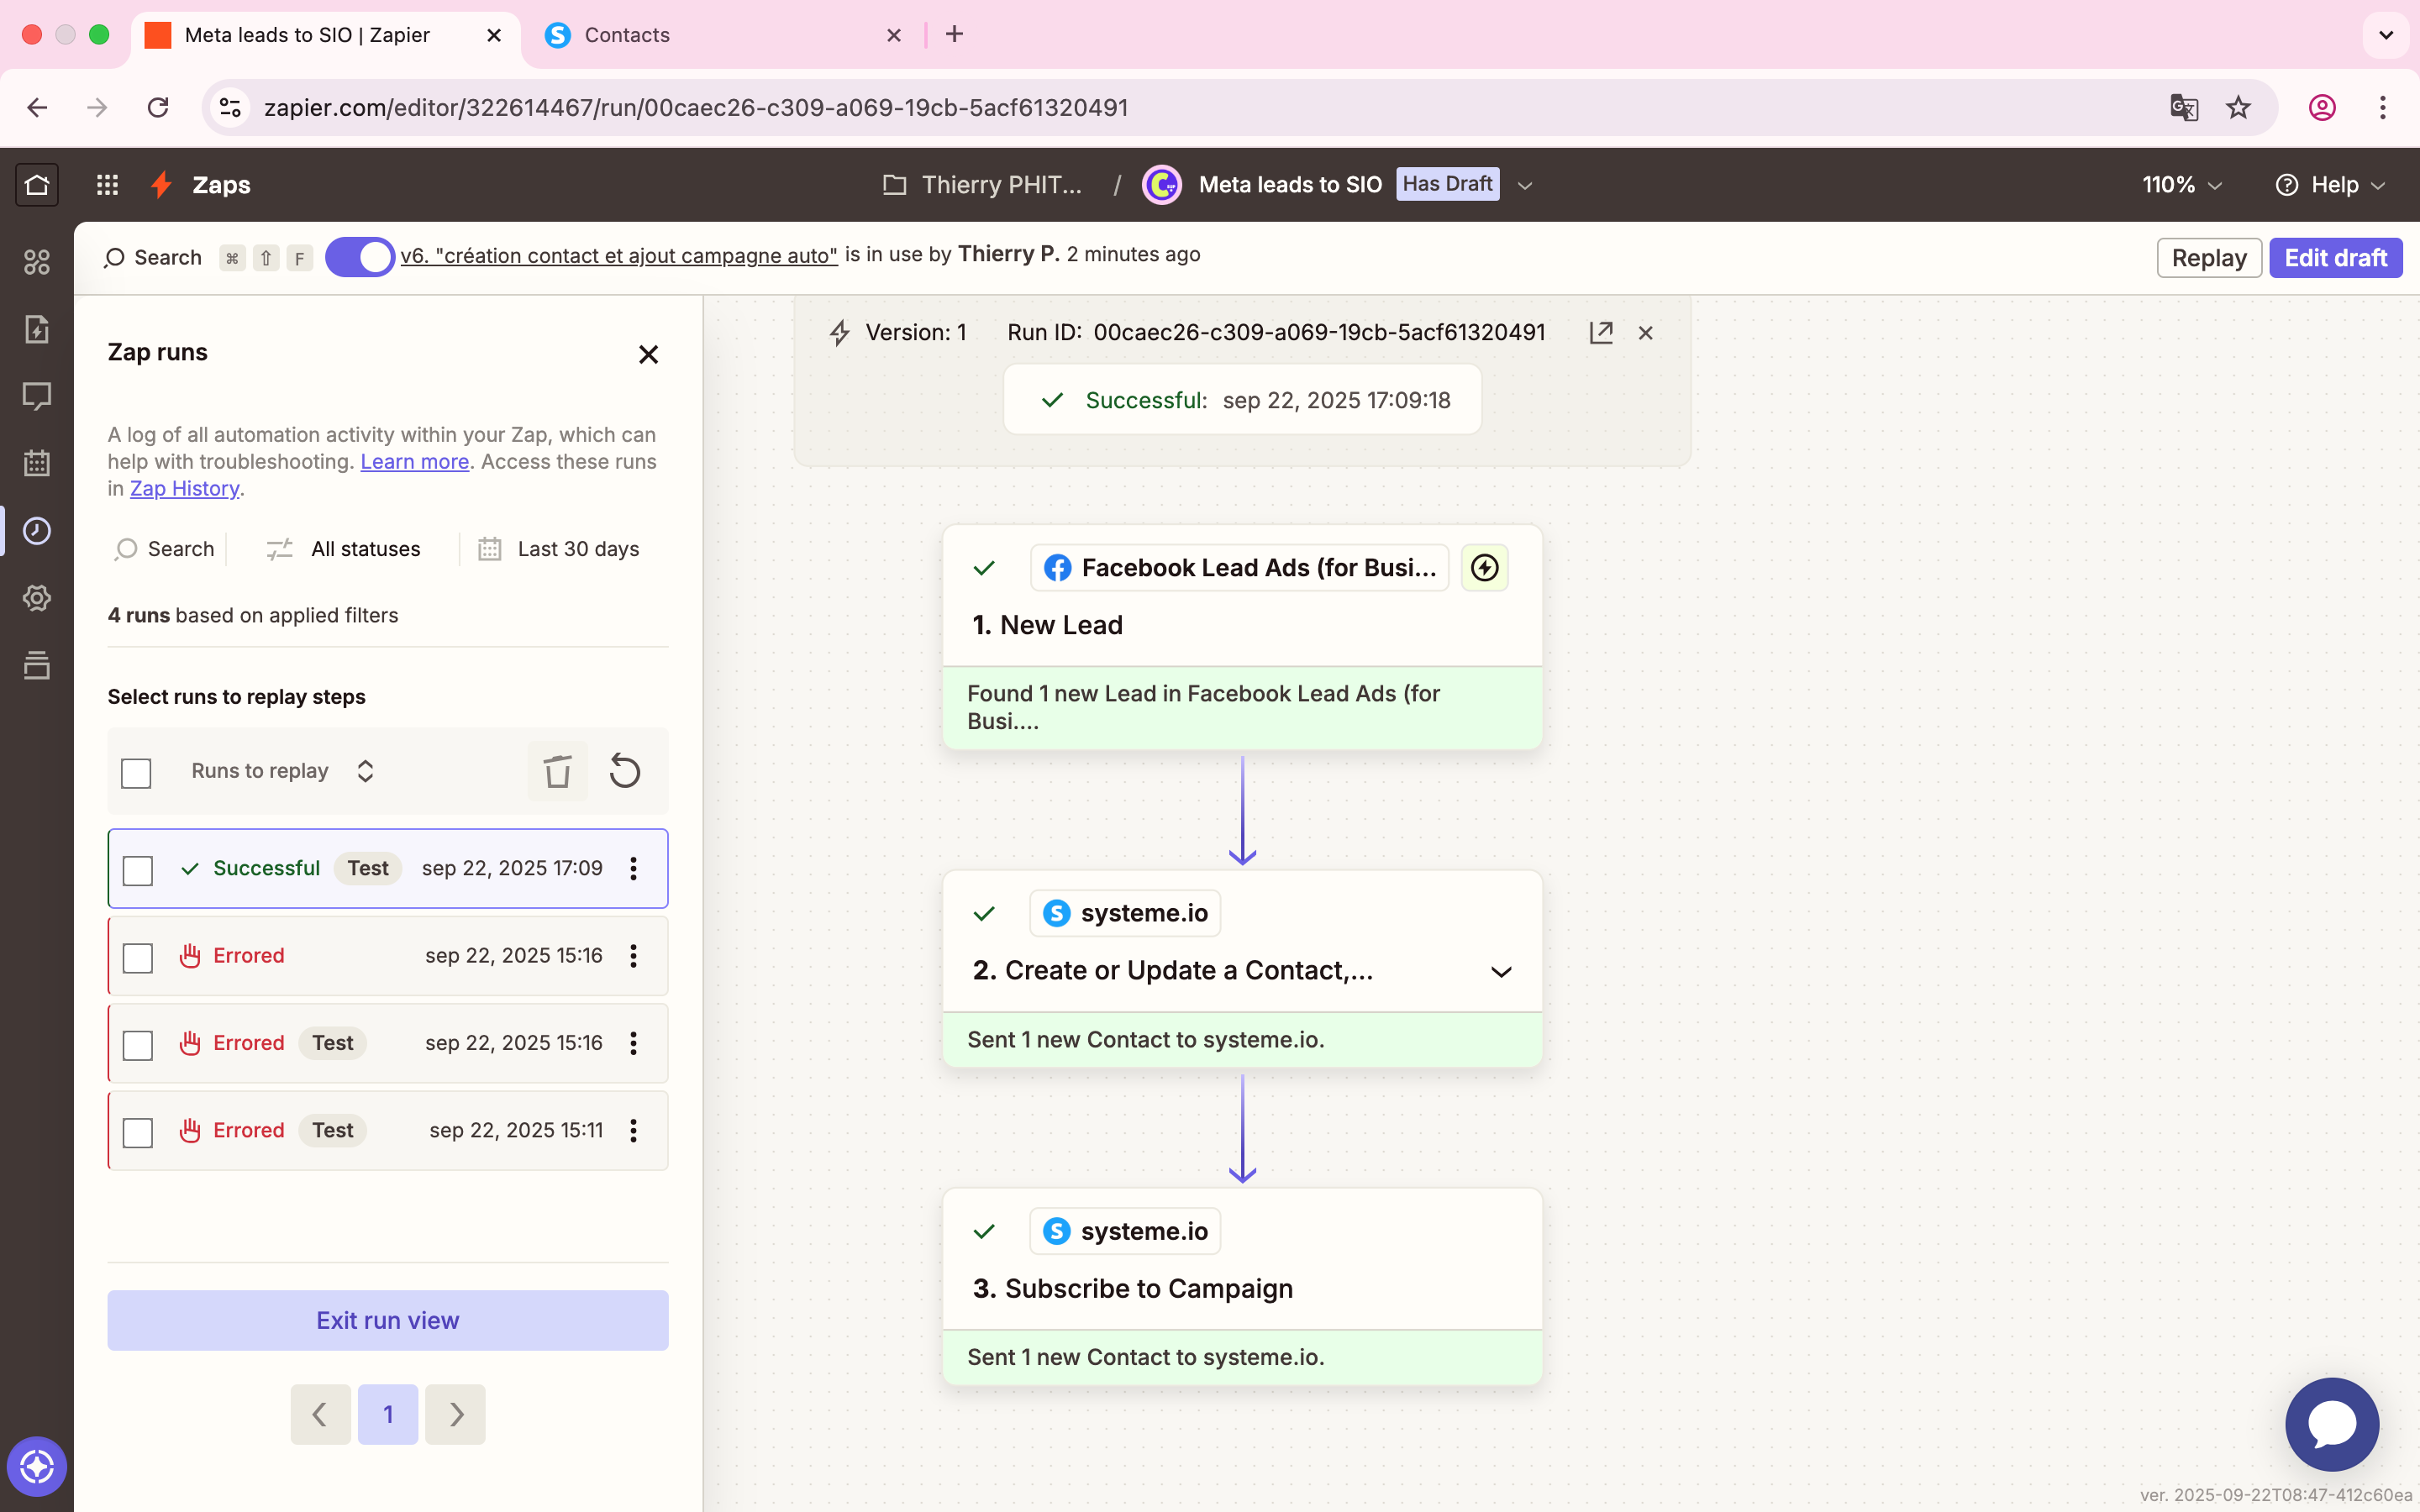Open the Zap History link
Screen dimensions: 2420x1512
(x=184, y=488)
